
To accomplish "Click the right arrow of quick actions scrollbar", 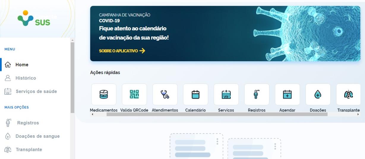I will pos(358,114).
